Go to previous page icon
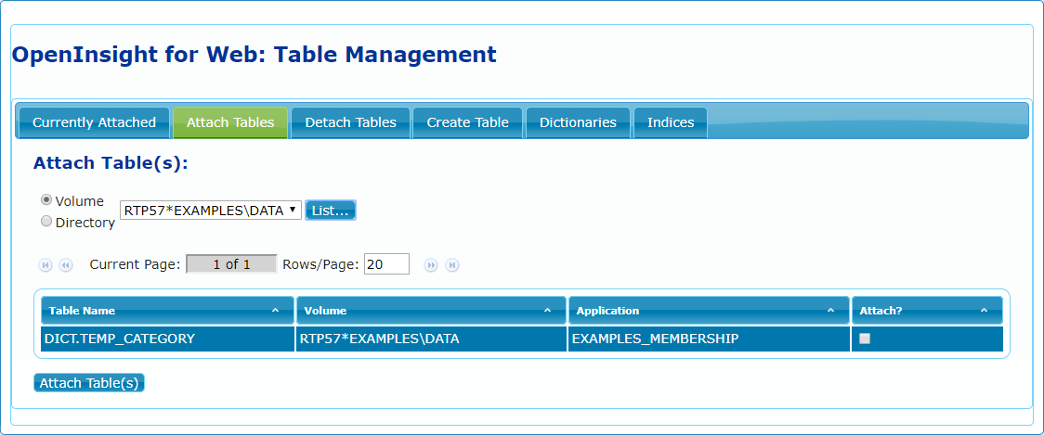The width and height of the screenshot is (1044, 435). tap(65, 265)
